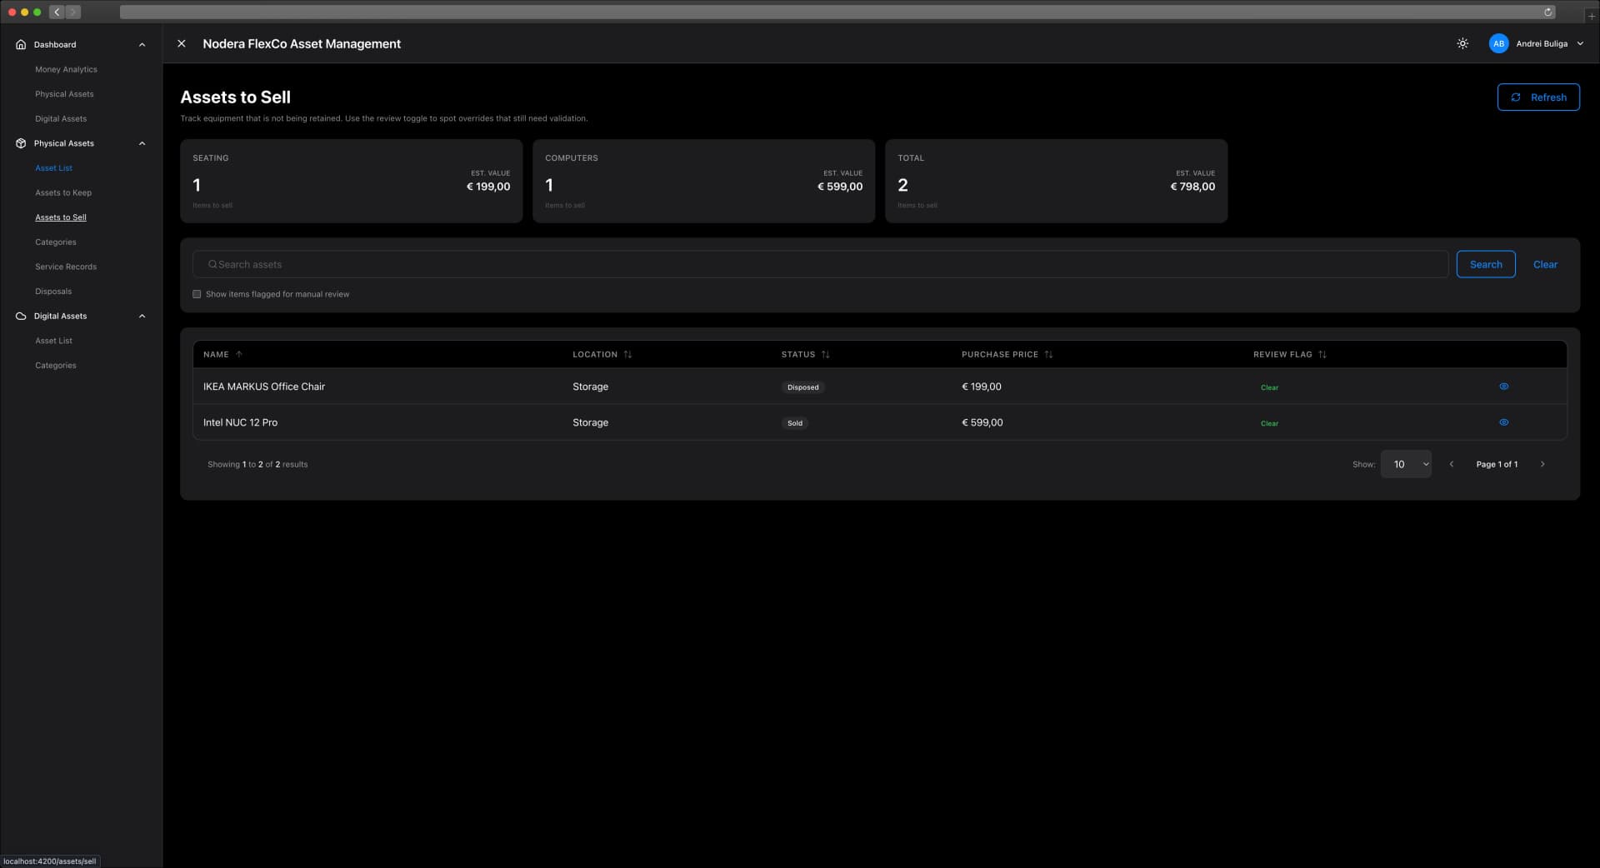Click the Nodera FlexCo Asset Management title

pos(302,43)
